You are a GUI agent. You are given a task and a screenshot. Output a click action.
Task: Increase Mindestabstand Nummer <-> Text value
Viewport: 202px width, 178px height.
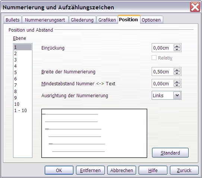pyautogui.click(x=177, y=82)
